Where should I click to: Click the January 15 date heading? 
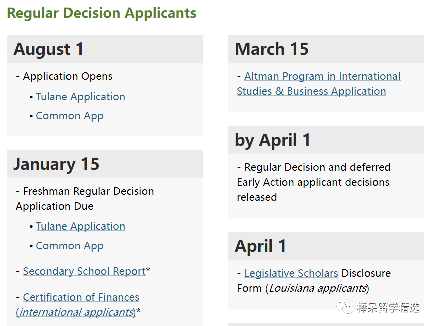[x=56, y=164]
